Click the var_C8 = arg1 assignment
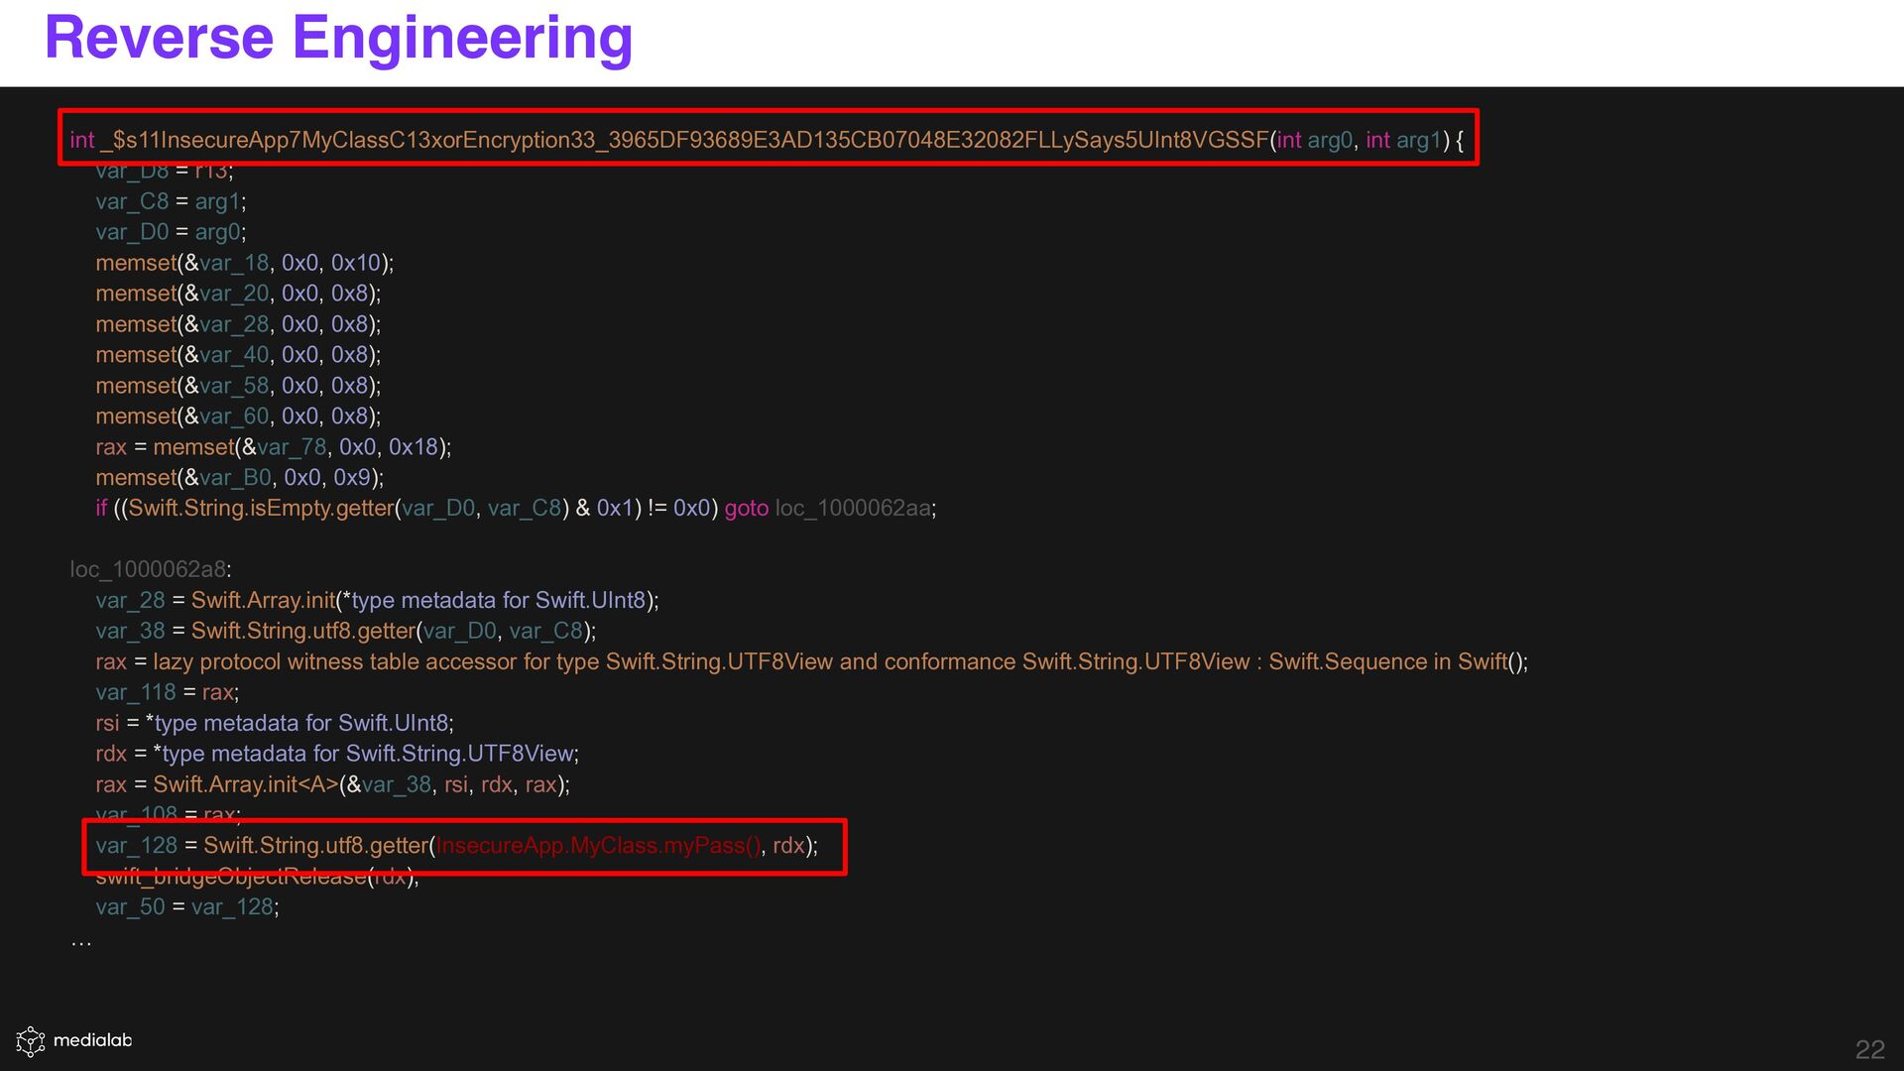This screenshot has width=1904, height=1071. tap(171, 201)
